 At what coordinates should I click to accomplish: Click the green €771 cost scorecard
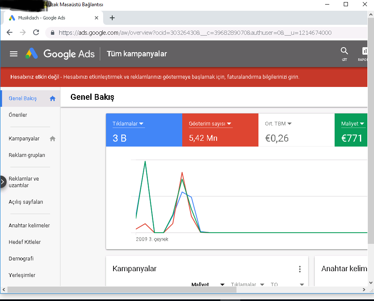[x=351, y=130]
